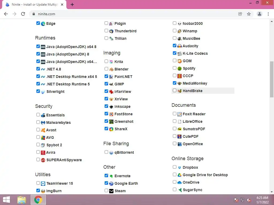The image size is (274, 205).
Task: Click the Google Drive for Desktop icon
Action: pos(180,175)
